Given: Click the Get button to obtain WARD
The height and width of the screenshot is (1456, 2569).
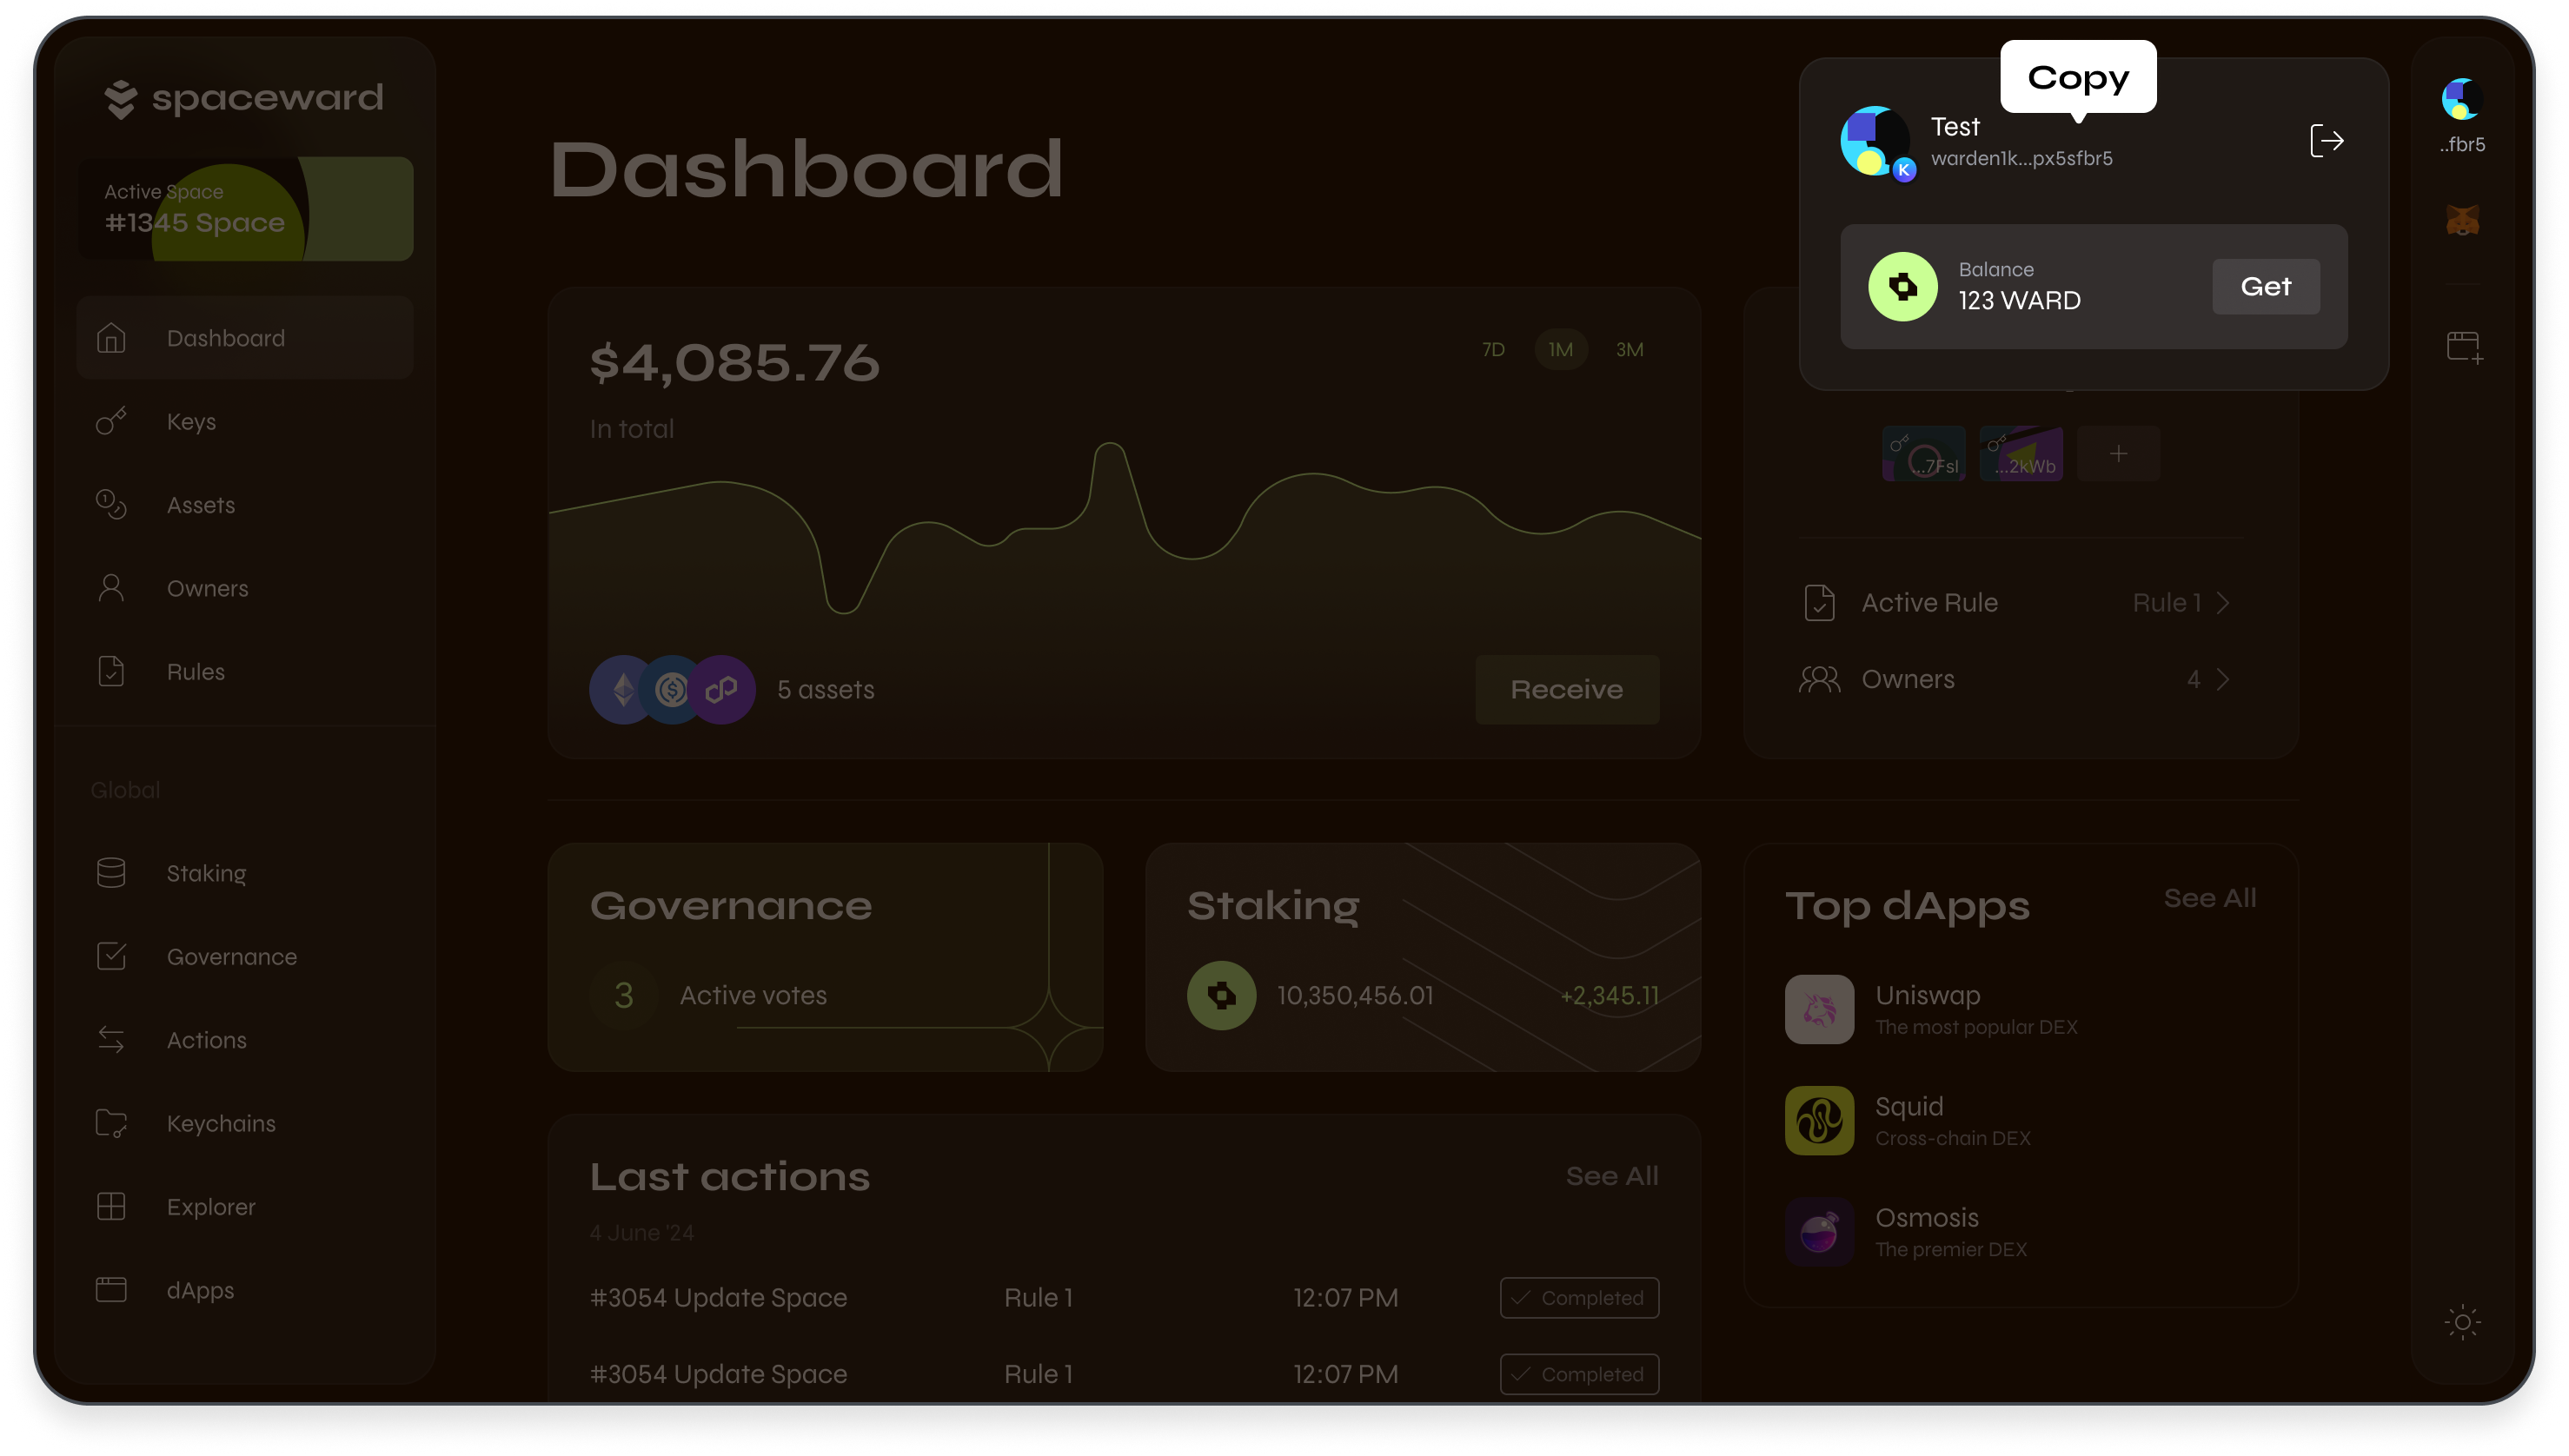Looking at the screenshot, I should pyautogui.click(x=2265, y=286).
